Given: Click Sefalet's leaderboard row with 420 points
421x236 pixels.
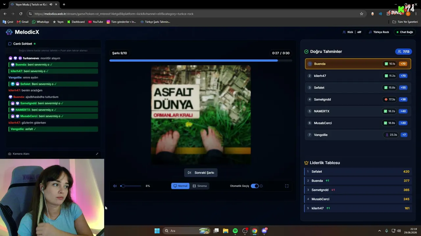Looking at the screenshot, I should tap(358, 171).
